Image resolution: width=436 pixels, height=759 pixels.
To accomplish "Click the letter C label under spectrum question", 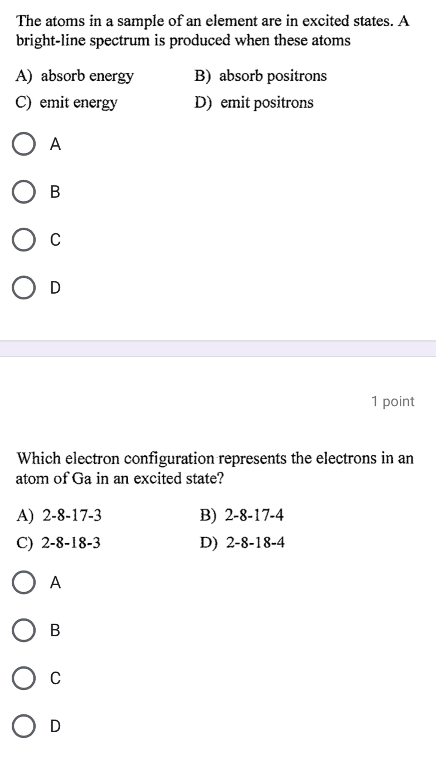I will point(55,240).
